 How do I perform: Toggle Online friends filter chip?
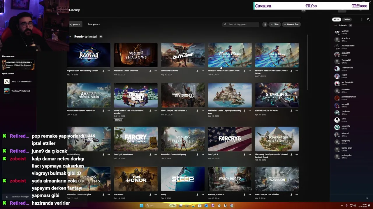click(347, 19)
